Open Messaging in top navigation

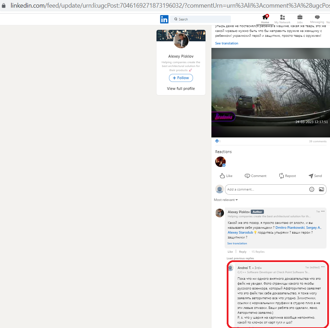pyautogui.click(x=317, y=19)
